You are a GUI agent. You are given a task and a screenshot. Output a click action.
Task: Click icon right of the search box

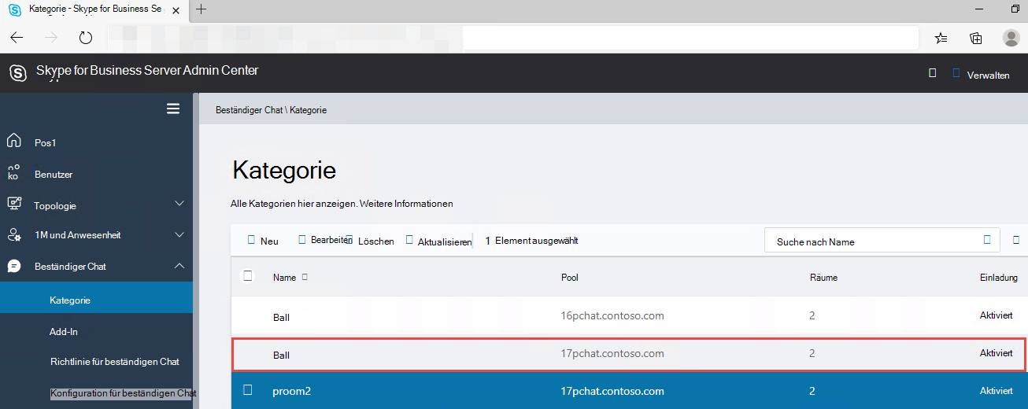pyautogui.click(x=1015, y=240)
